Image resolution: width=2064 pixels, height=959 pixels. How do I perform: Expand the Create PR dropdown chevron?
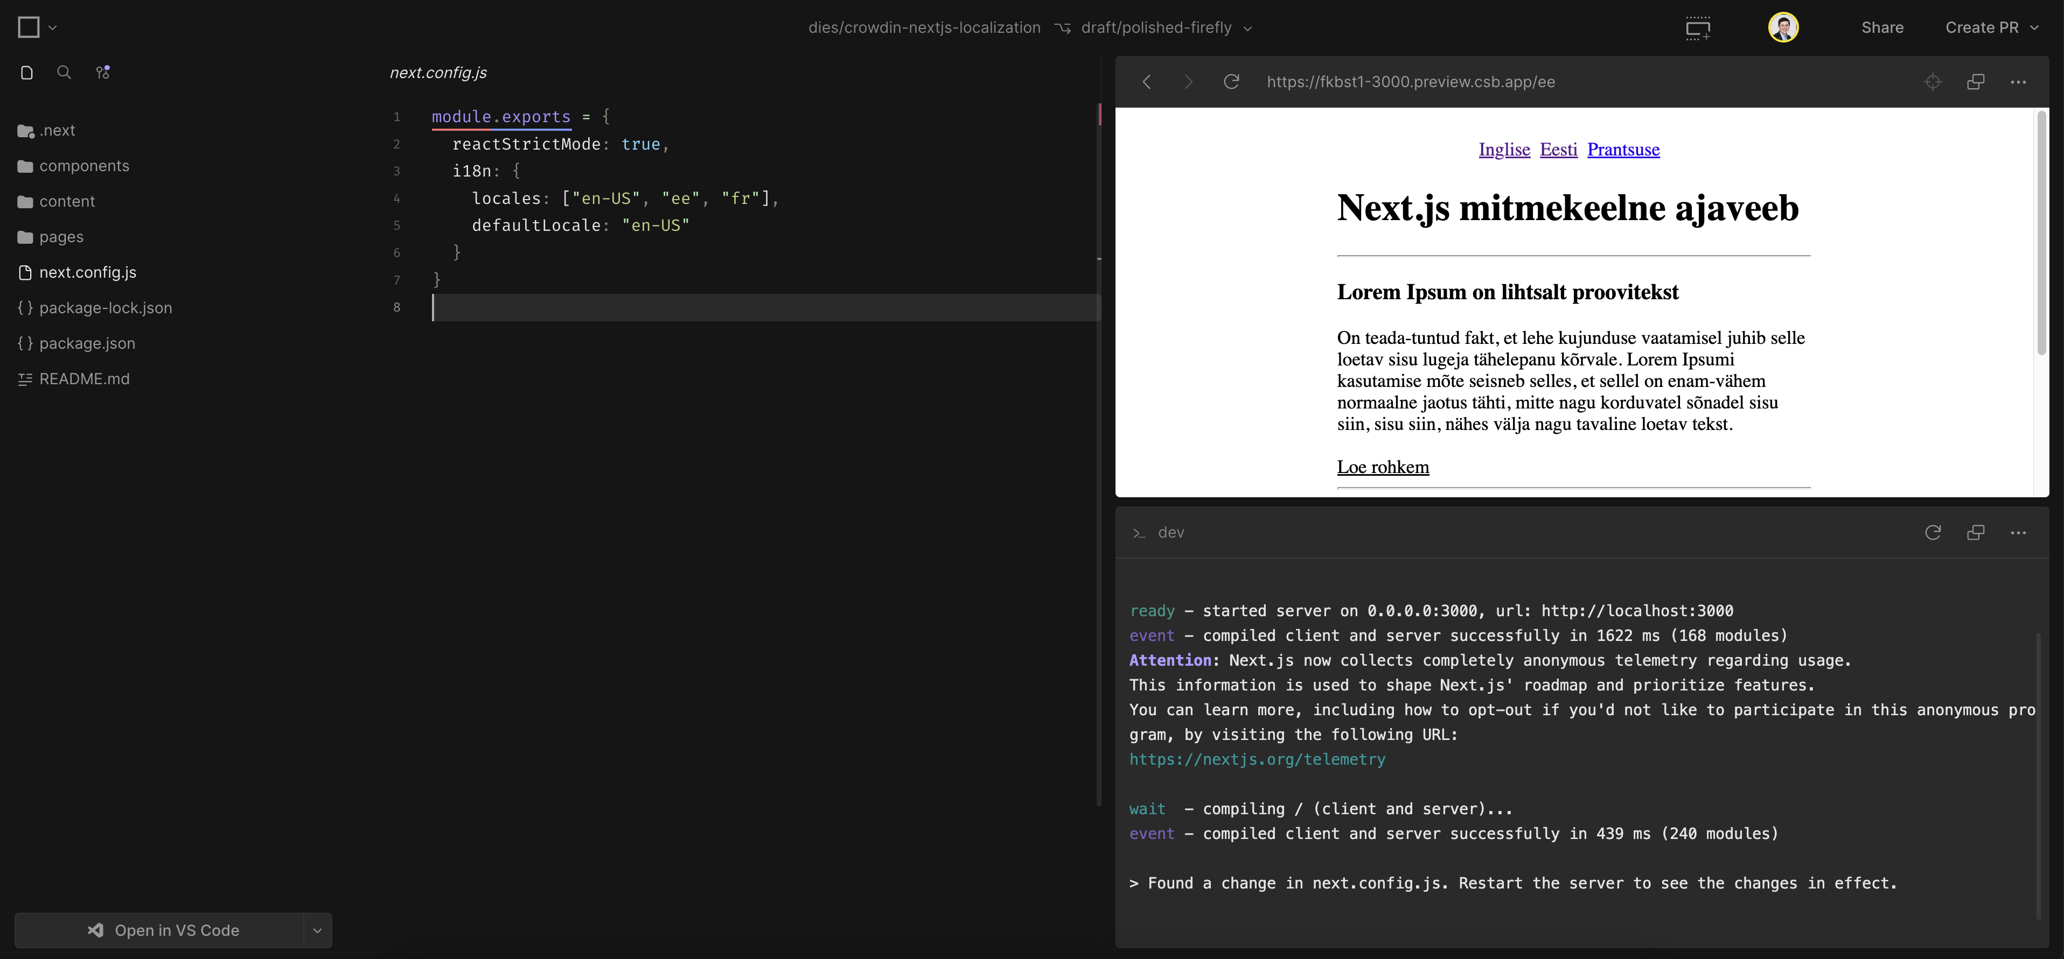click(2034, 27)
